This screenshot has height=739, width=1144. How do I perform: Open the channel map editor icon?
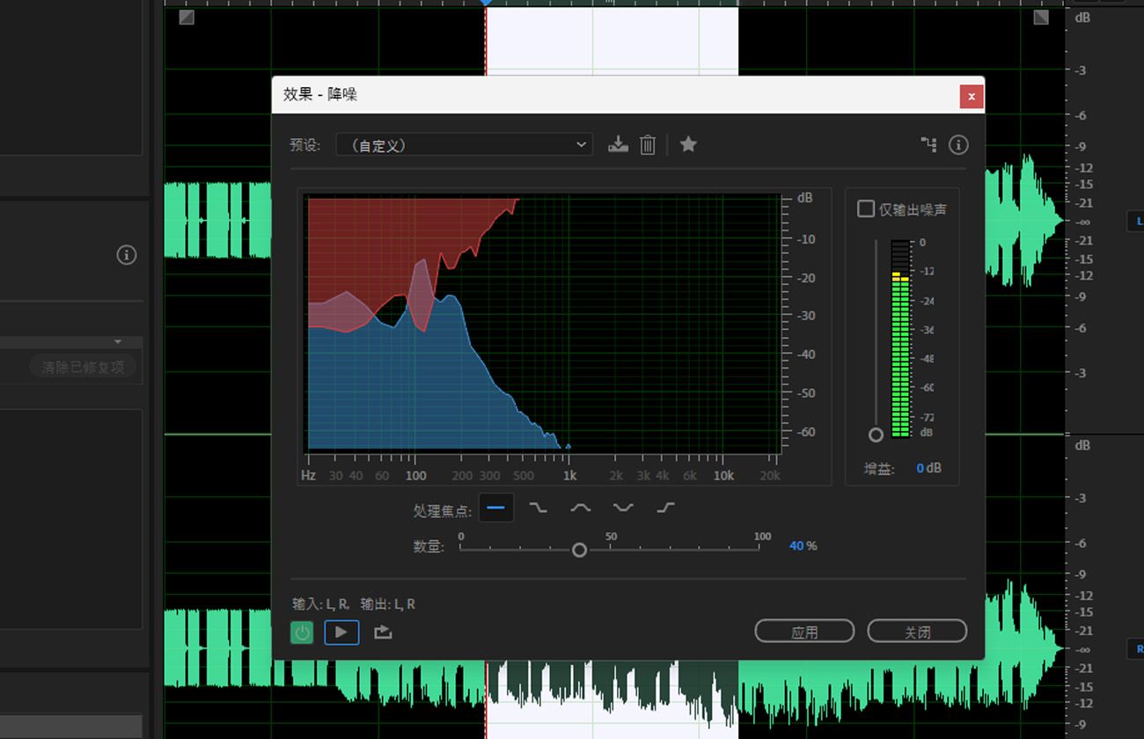coord(928,144)
